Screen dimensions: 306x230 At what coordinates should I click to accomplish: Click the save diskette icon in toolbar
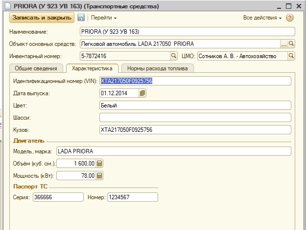point(81,18)
